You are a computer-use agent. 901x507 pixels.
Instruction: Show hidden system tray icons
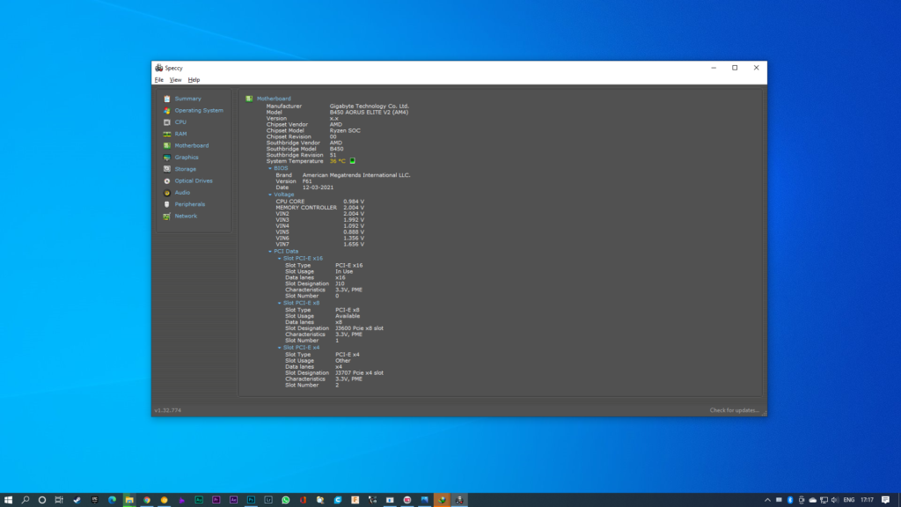pyautogui.click(x=767, y=500)
